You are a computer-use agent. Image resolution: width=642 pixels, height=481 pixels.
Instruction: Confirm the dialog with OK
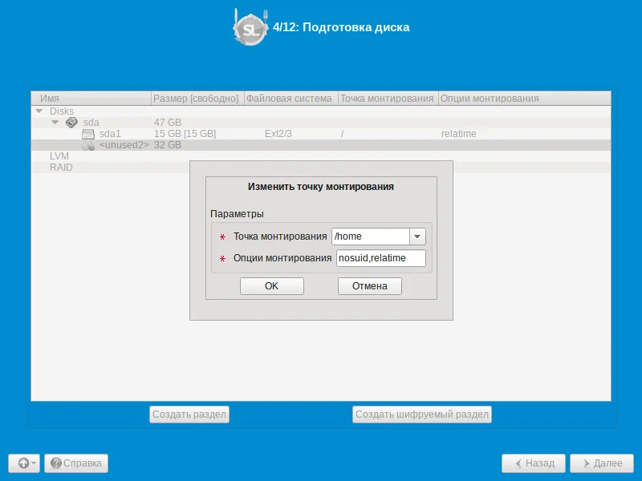tap(272, 286)
